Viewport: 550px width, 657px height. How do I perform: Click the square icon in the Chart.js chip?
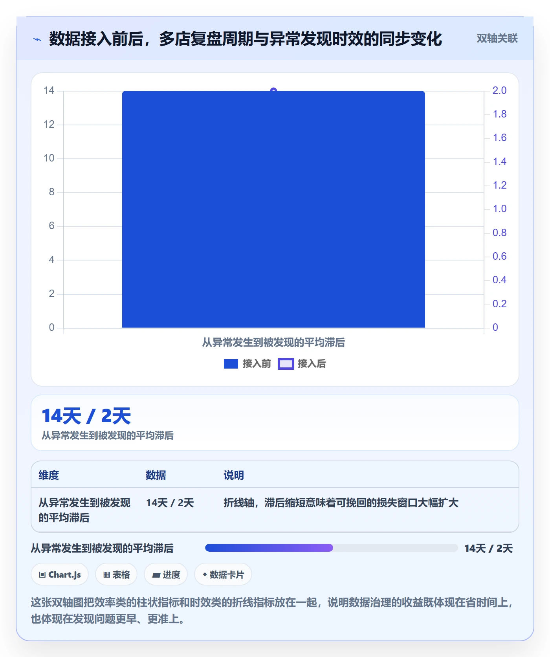[x=42, y=575]
